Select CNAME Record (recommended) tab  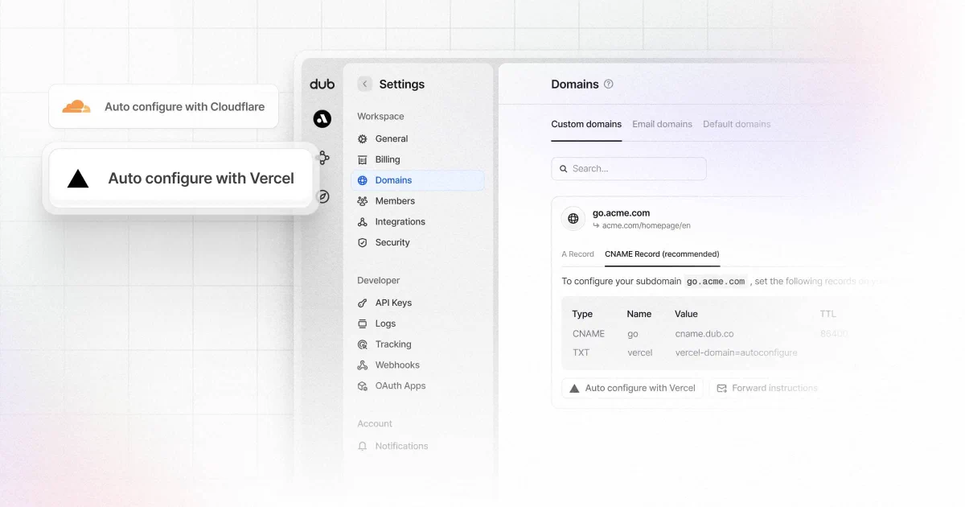662,254
